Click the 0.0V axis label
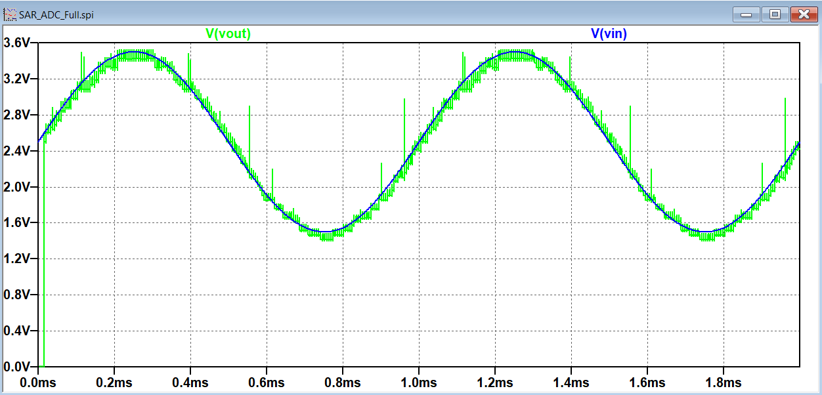 click(16, 365)
